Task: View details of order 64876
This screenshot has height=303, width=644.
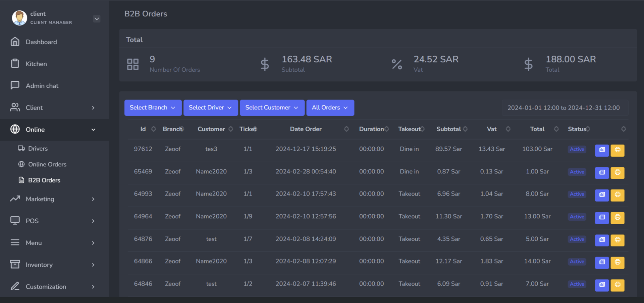Action: click(x=602, y=240)
